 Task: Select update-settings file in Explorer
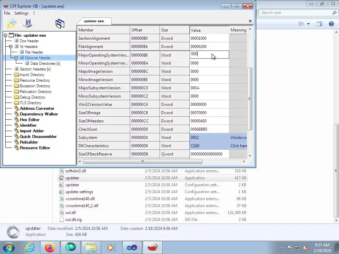click(x=79, y=192)
